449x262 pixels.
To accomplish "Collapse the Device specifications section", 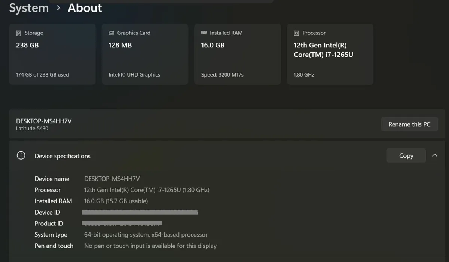I will click(434, 155).
